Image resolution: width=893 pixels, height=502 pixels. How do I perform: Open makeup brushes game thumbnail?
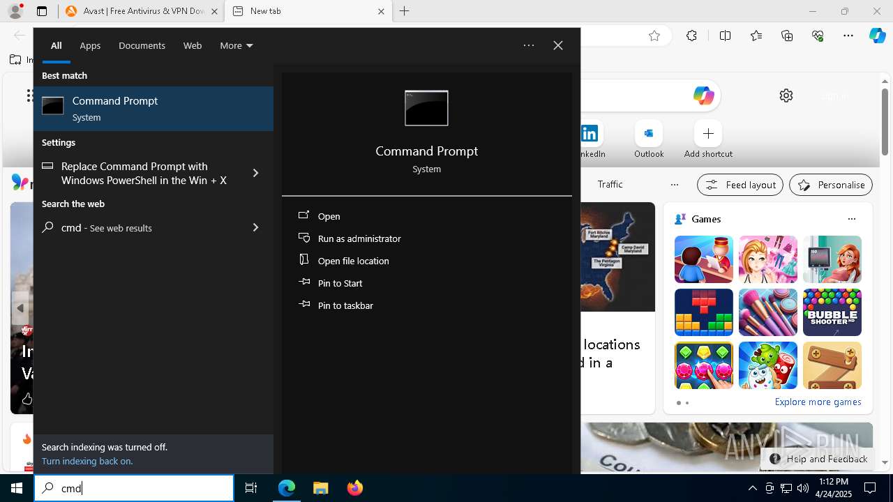[x=768, y=312]
